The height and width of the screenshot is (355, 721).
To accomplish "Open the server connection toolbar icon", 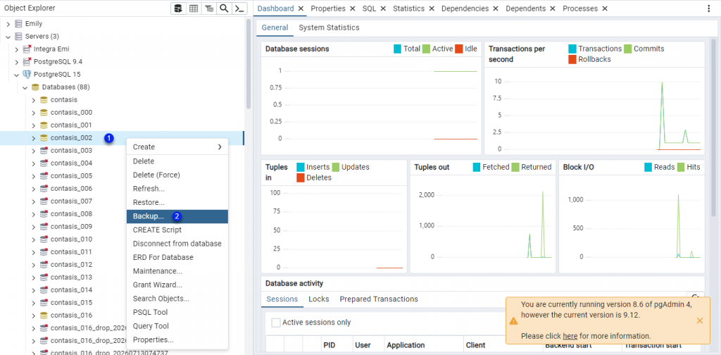I will (x=178, y=8).
